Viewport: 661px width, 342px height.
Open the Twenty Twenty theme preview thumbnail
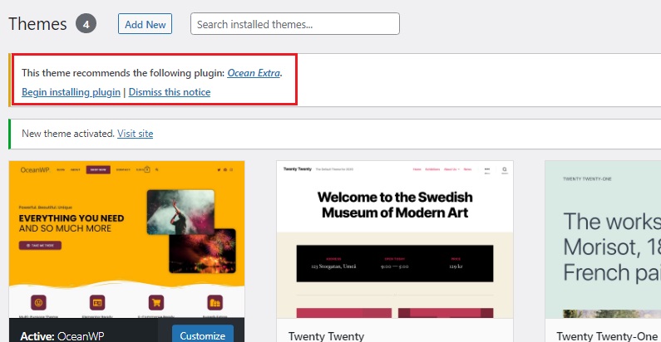pos(395,239)
